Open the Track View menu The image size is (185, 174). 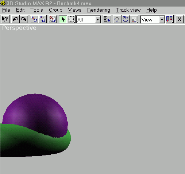pos(128,10)
